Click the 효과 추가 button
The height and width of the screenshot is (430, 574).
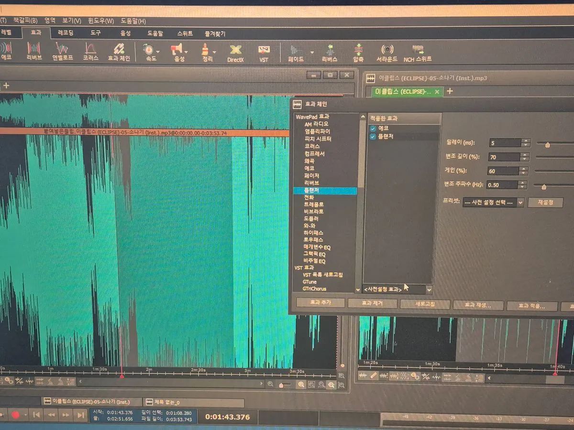[x=320, y=303]
